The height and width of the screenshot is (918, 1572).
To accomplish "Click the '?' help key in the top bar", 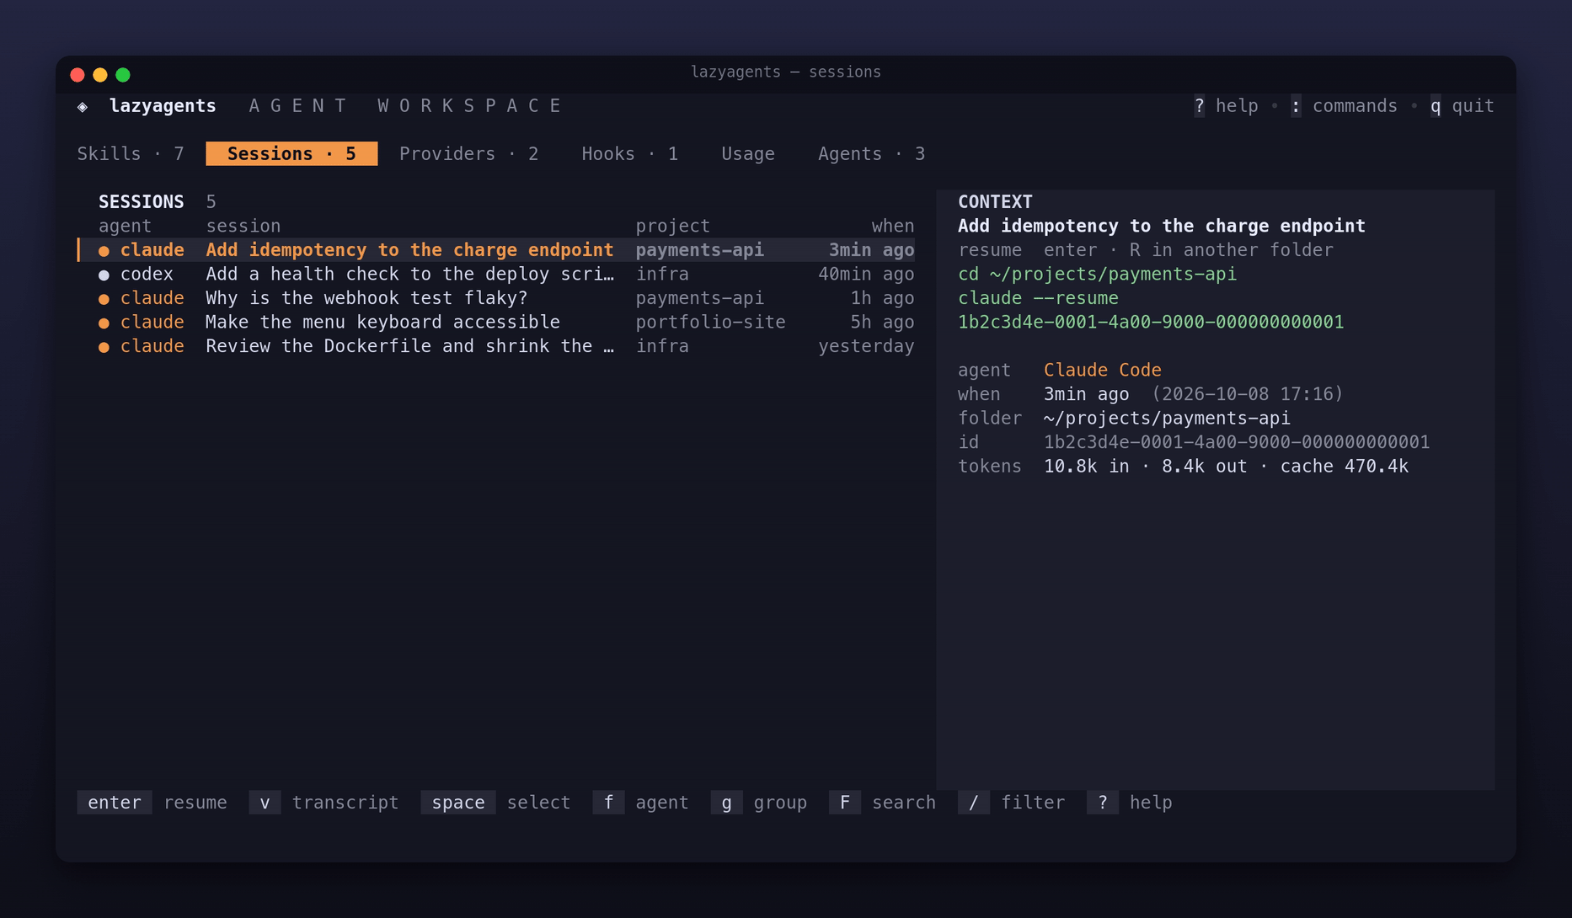I will click(x=1199, y=106).
